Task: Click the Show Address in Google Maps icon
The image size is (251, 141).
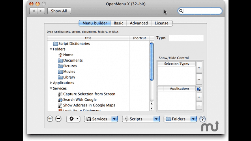Action: (60, 105)
